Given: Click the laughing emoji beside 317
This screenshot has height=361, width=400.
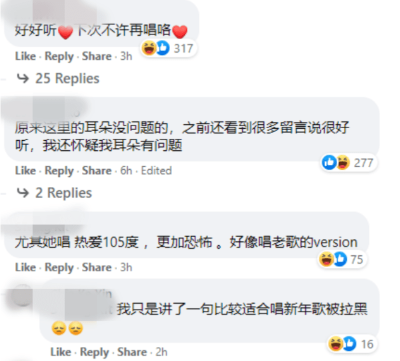Looking at the screenshot, I should [149, 48].
